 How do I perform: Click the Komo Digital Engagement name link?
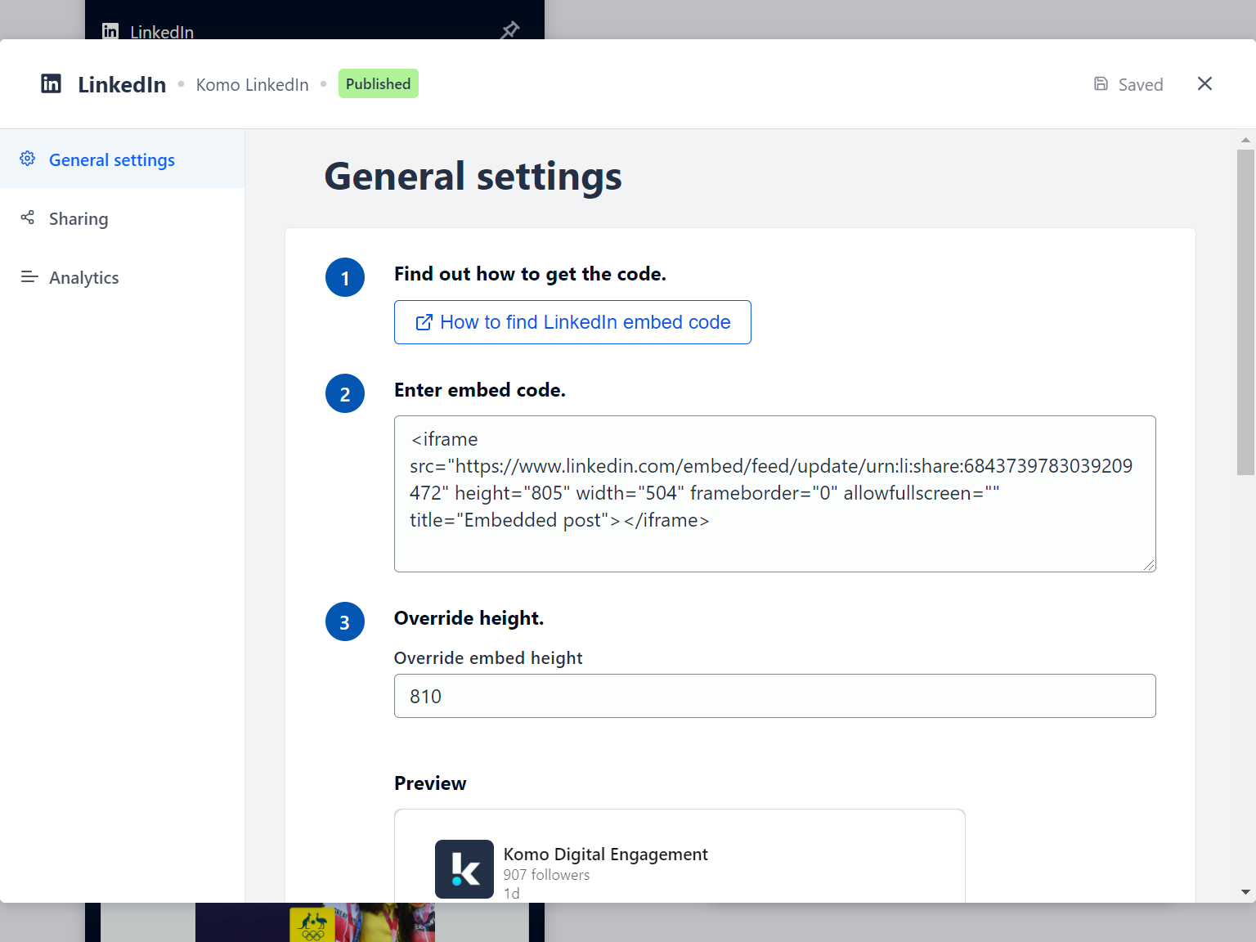606,854
